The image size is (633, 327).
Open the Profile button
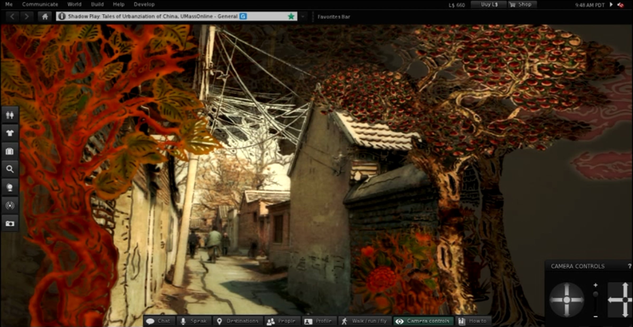[319, 321]
